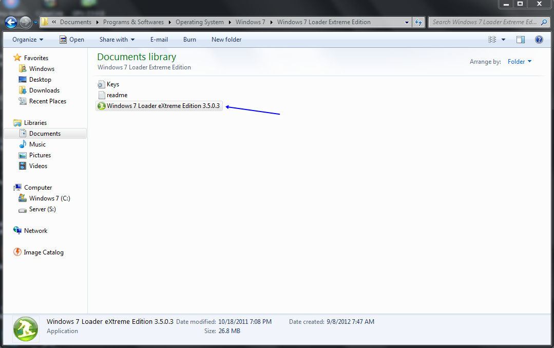Change Arrange by from Folder dropdown

519,61
